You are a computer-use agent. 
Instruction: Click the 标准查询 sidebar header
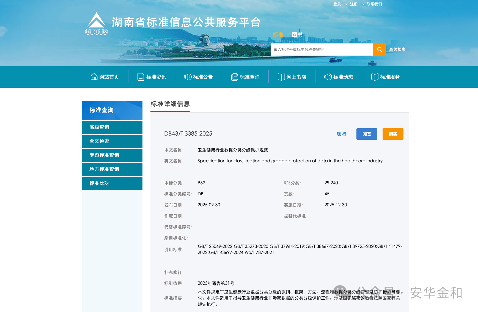point(112,110)
